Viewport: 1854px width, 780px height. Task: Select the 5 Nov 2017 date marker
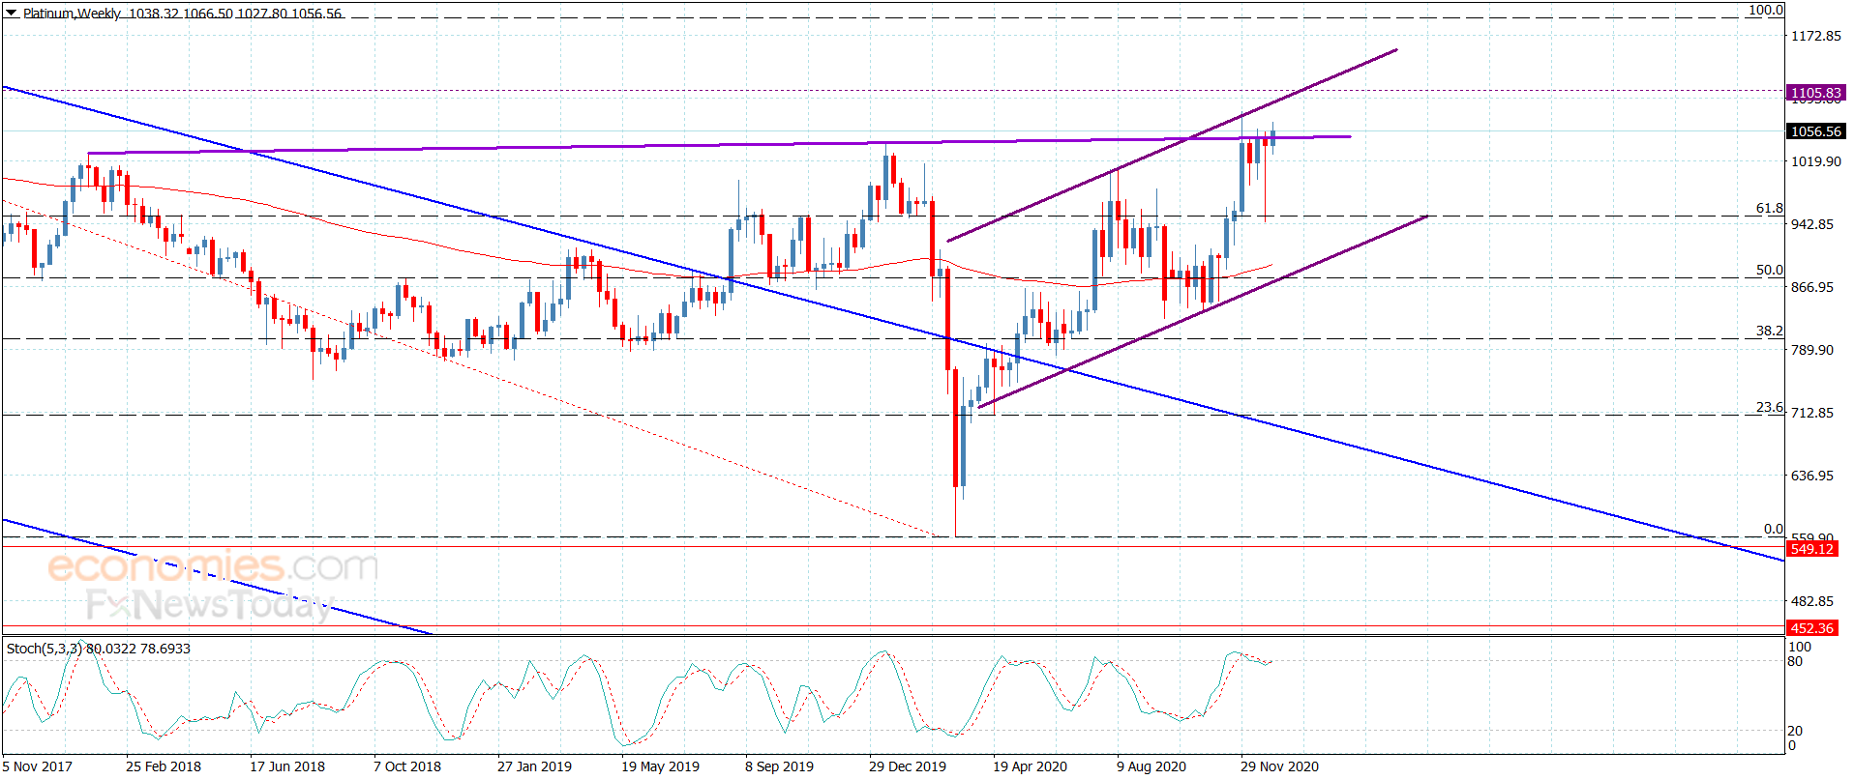38,766
